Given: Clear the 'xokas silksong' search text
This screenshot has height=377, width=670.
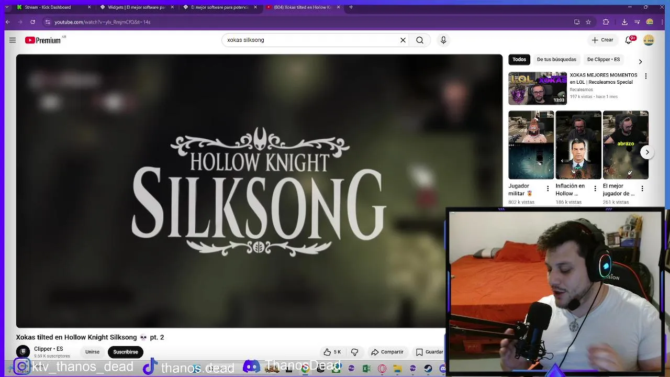Looking at the screenshot, I should pyautogui.click(x=403, y=40).
